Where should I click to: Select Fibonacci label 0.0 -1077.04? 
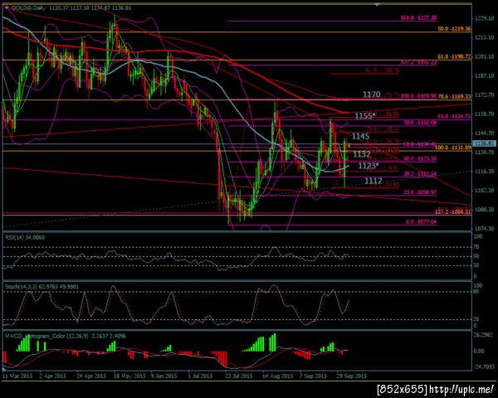[421, 222]
